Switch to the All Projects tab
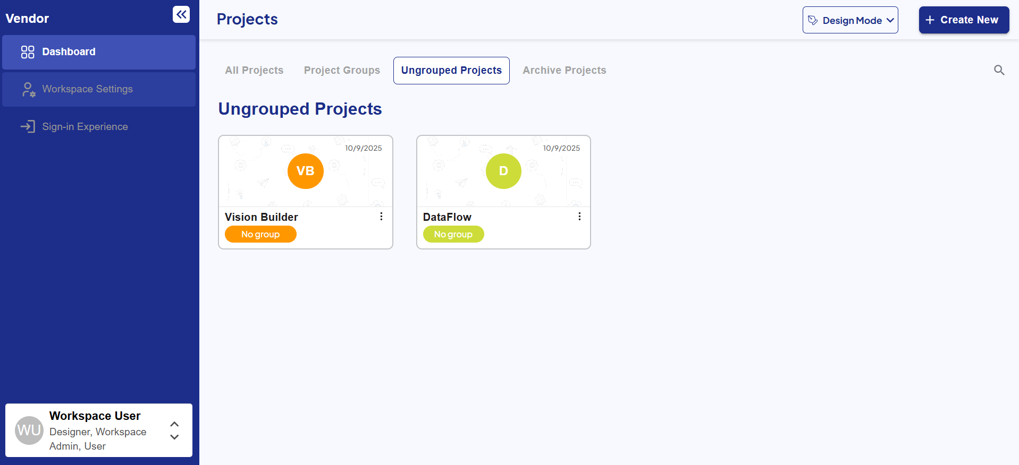This screenshot has height=465, width=1019. tap(254, 71)
